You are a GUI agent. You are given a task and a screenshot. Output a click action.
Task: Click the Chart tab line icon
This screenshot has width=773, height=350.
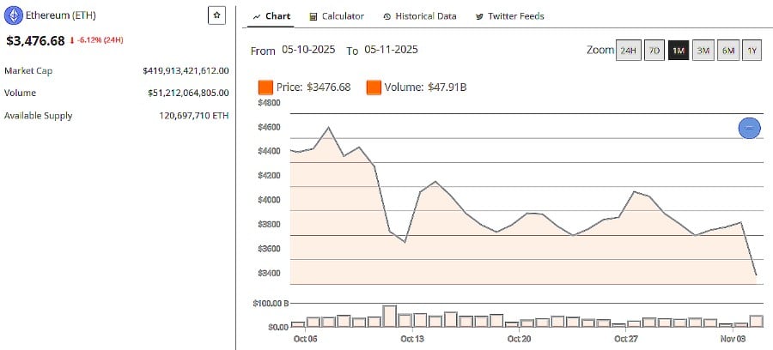(x=257, y=16)
